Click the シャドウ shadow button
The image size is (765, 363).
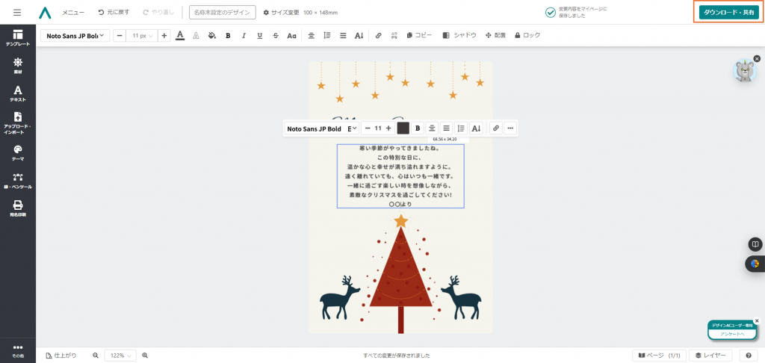coord(459,35)
